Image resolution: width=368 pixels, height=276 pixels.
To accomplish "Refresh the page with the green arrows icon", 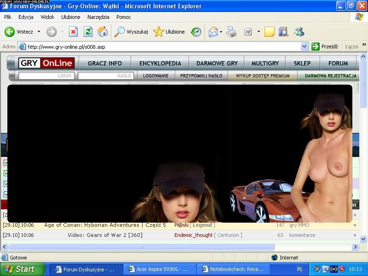I will coord(88,32).
